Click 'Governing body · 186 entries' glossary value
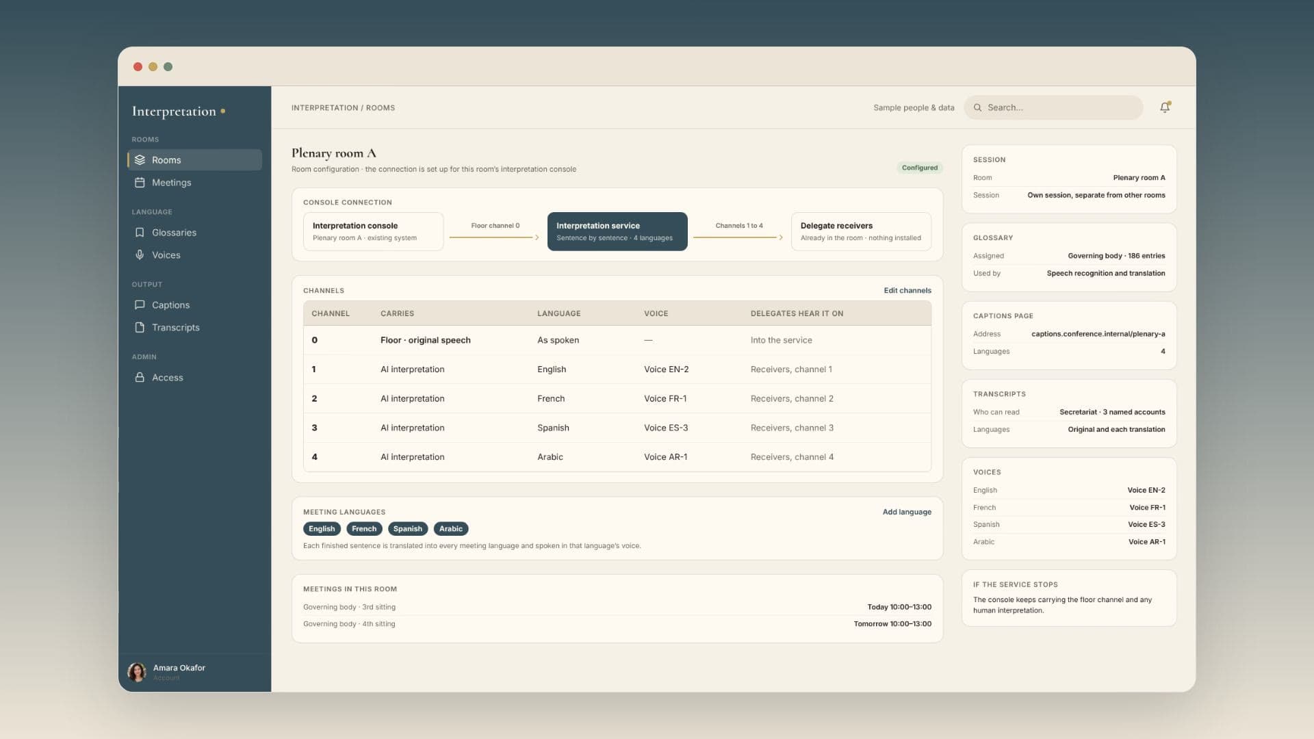The image size is (1314, 739). coord(1116,256)
